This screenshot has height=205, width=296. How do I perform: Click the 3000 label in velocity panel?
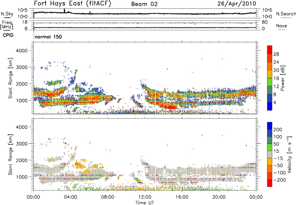[x=22, y=144]
